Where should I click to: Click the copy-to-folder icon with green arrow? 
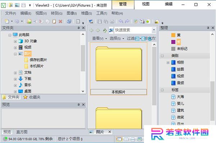[29, 21]
